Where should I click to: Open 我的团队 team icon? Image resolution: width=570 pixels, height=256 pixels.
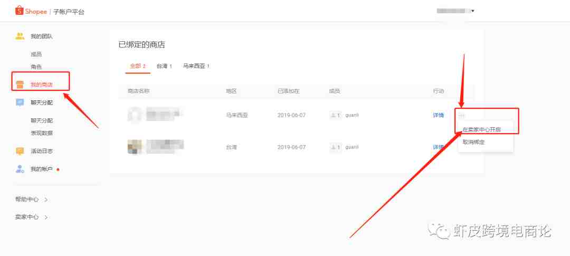pyautogui.click(x=20, y=36)
